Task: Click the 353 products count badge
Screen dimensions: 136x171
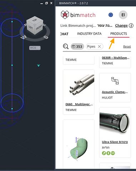Action: [x=77, y=46]
